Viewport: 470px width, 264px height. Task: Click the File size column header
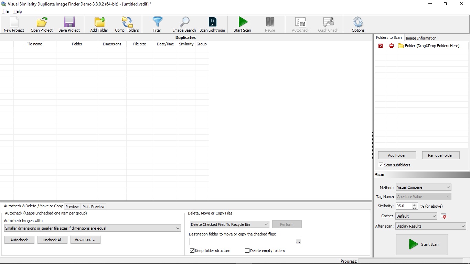pyautogui.click(x=140, y=44)
